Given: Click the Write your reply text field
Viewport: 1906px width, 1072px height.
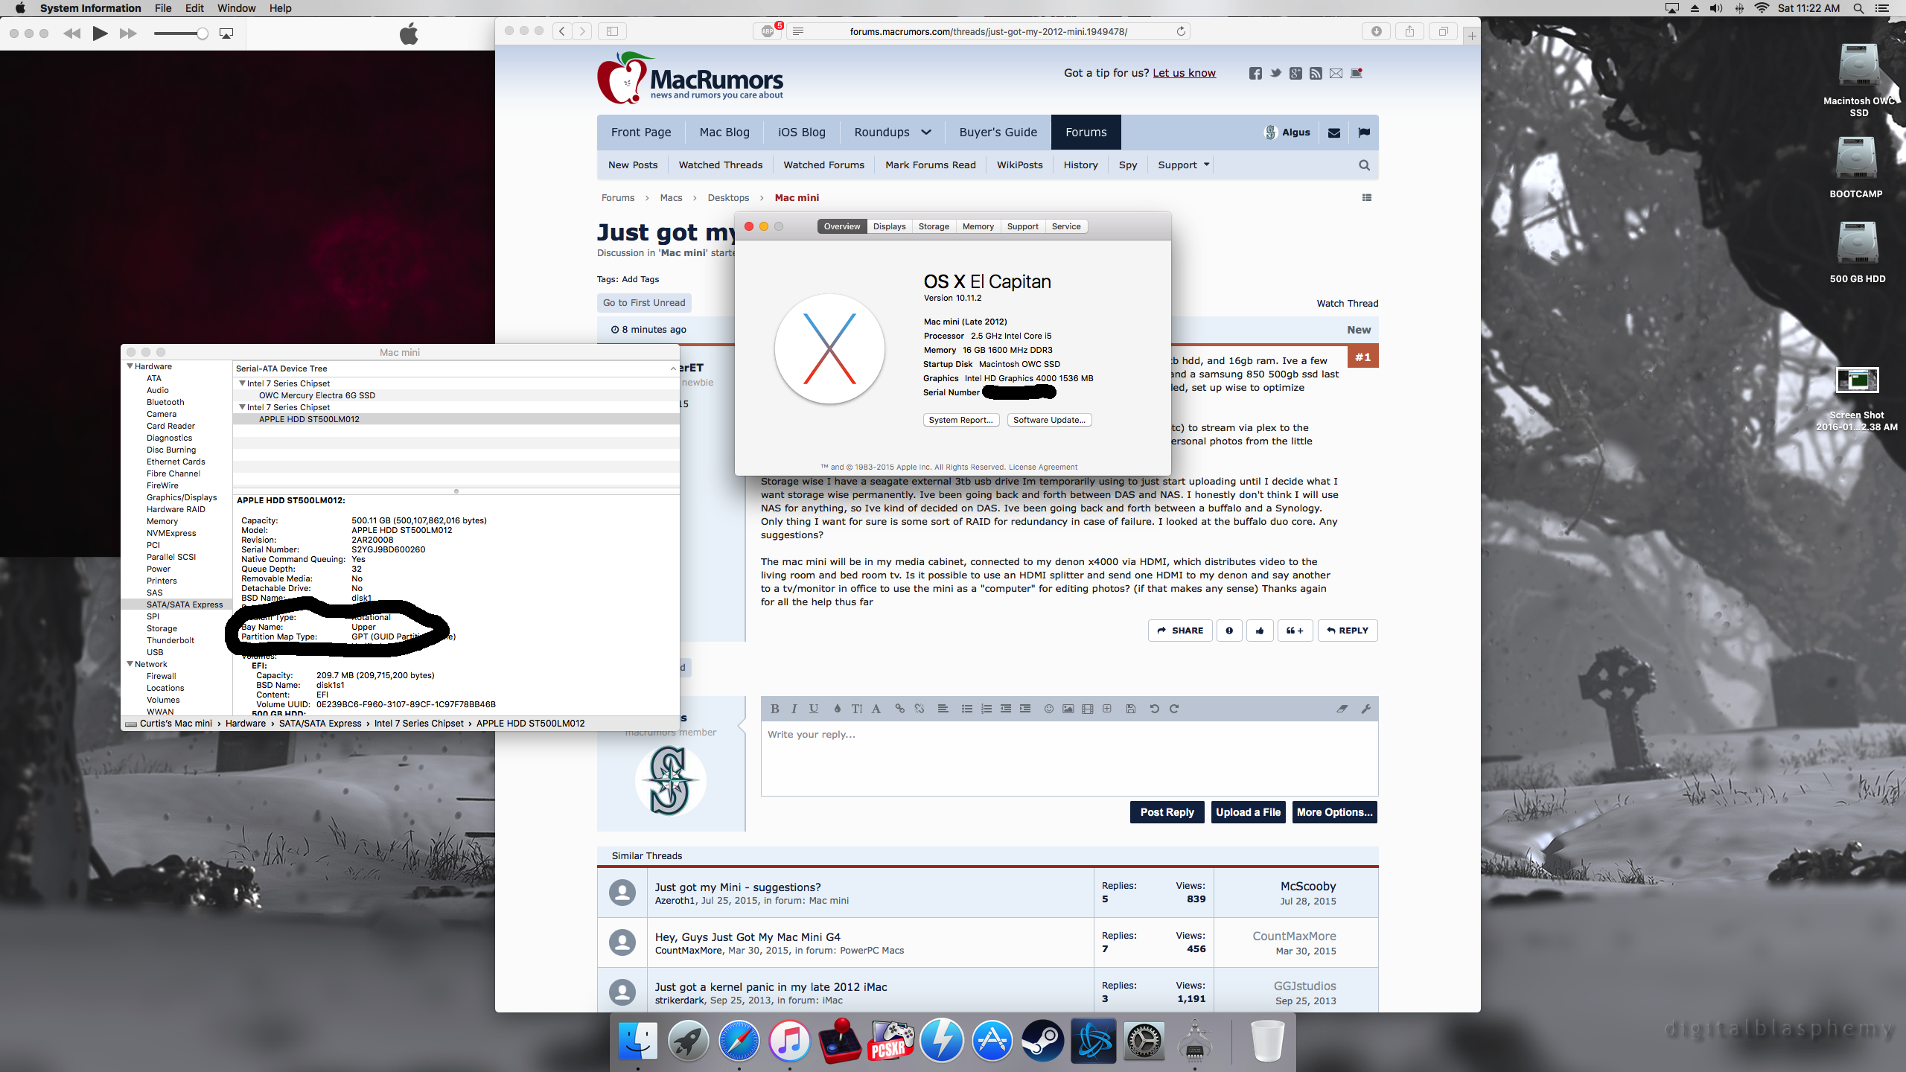Looking at the screenshot, I should click(1068, 757).
